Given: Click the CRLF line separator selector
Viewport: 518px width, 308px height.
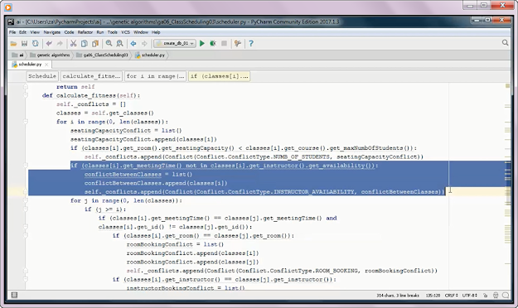Looking at the screenshot, I should [x=451, y=295].
